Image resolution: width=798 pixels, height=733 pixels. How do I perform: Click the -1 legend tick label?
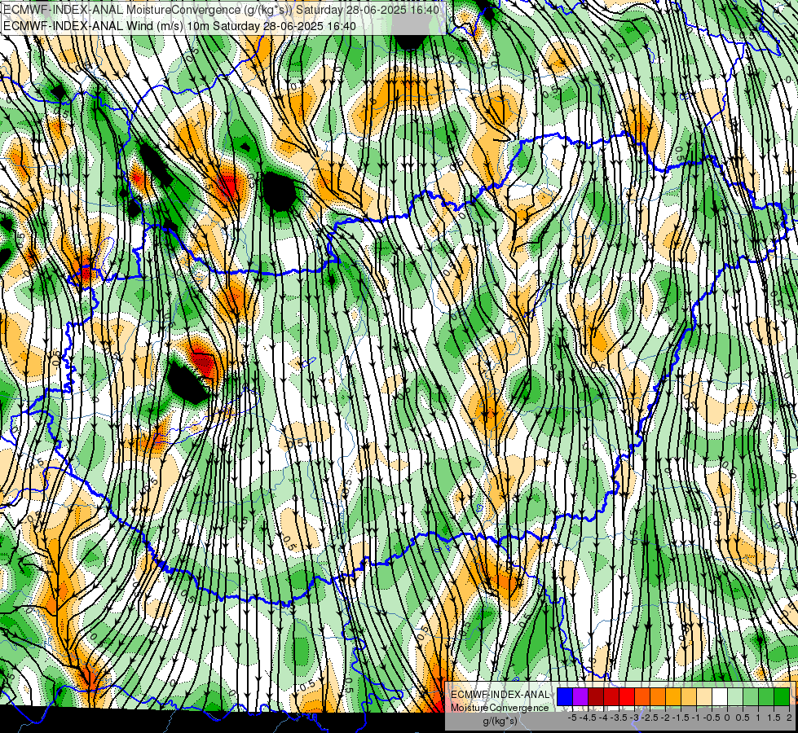pos(696,718)
